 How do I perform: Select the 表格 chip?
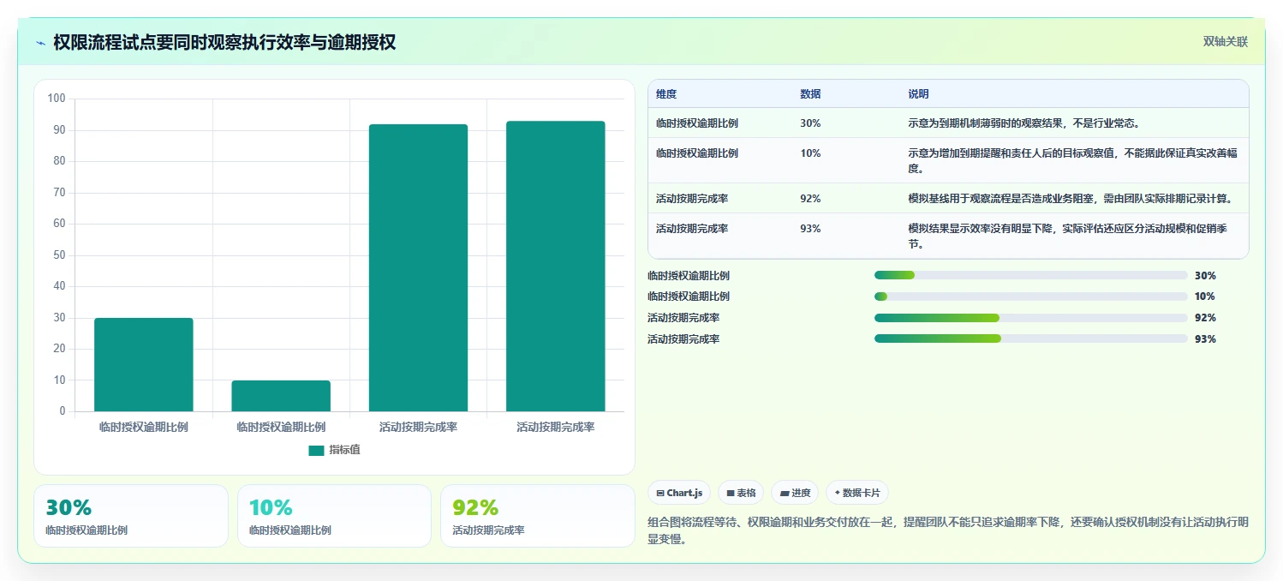(741, 493)
